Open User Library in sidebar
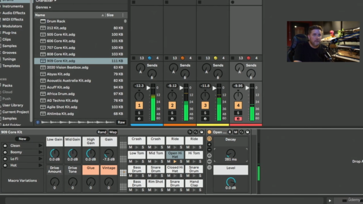 [12, 105]
